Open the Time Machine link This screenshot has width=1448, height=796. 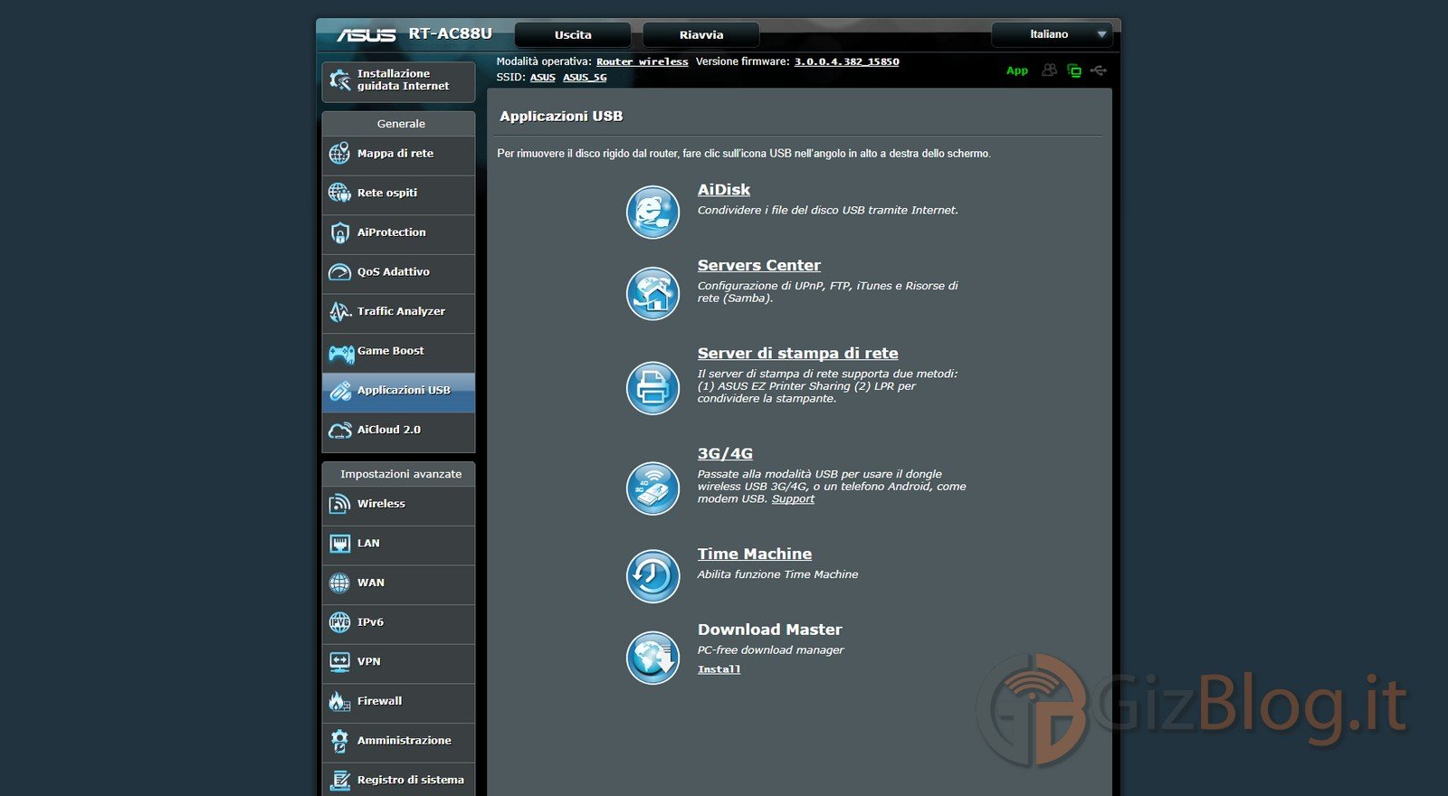click(755, 554)
